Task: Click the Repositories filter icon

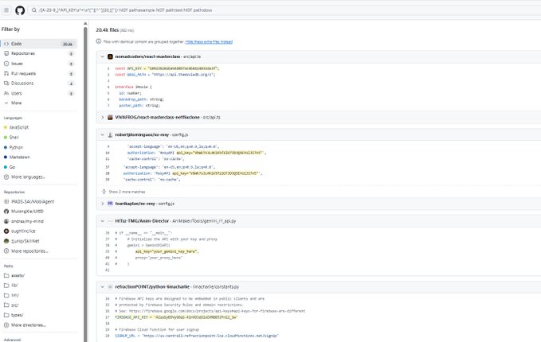Action: (x=6, y=54)
